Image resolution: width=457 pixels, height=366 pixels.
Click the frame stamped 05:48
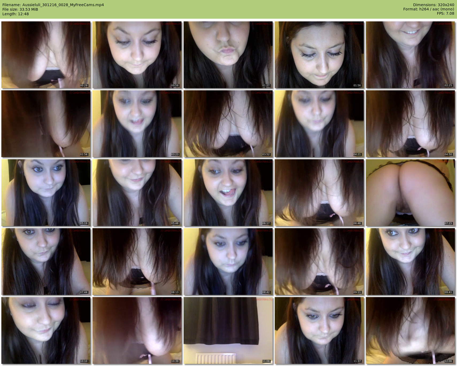click(x=137, y=193)
